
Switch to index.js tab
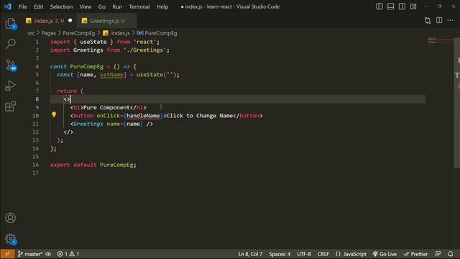coord(50,21)
